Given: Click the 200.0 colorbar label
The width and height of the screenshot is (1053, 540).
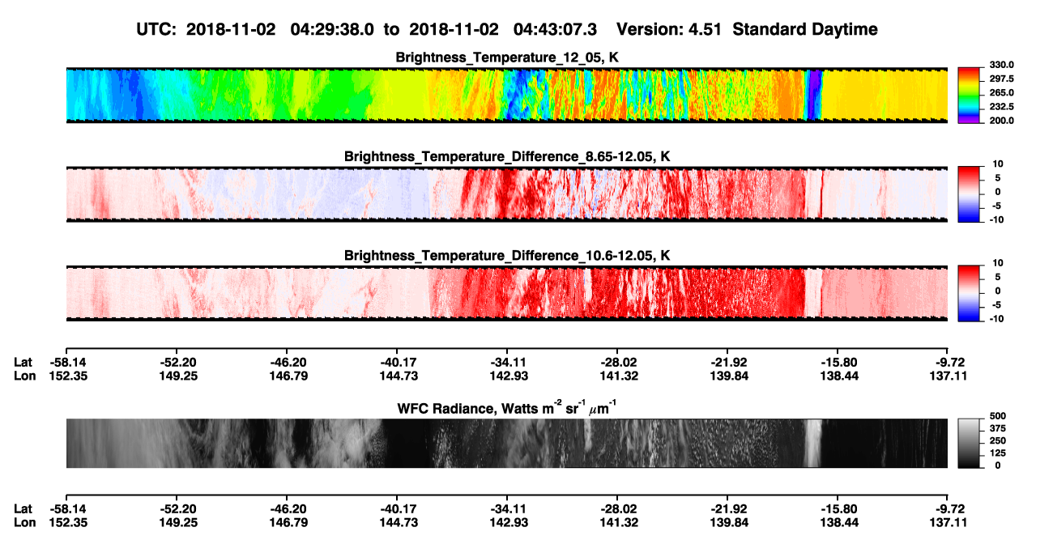Looking at the screenshot, I should click(1002, 121).
